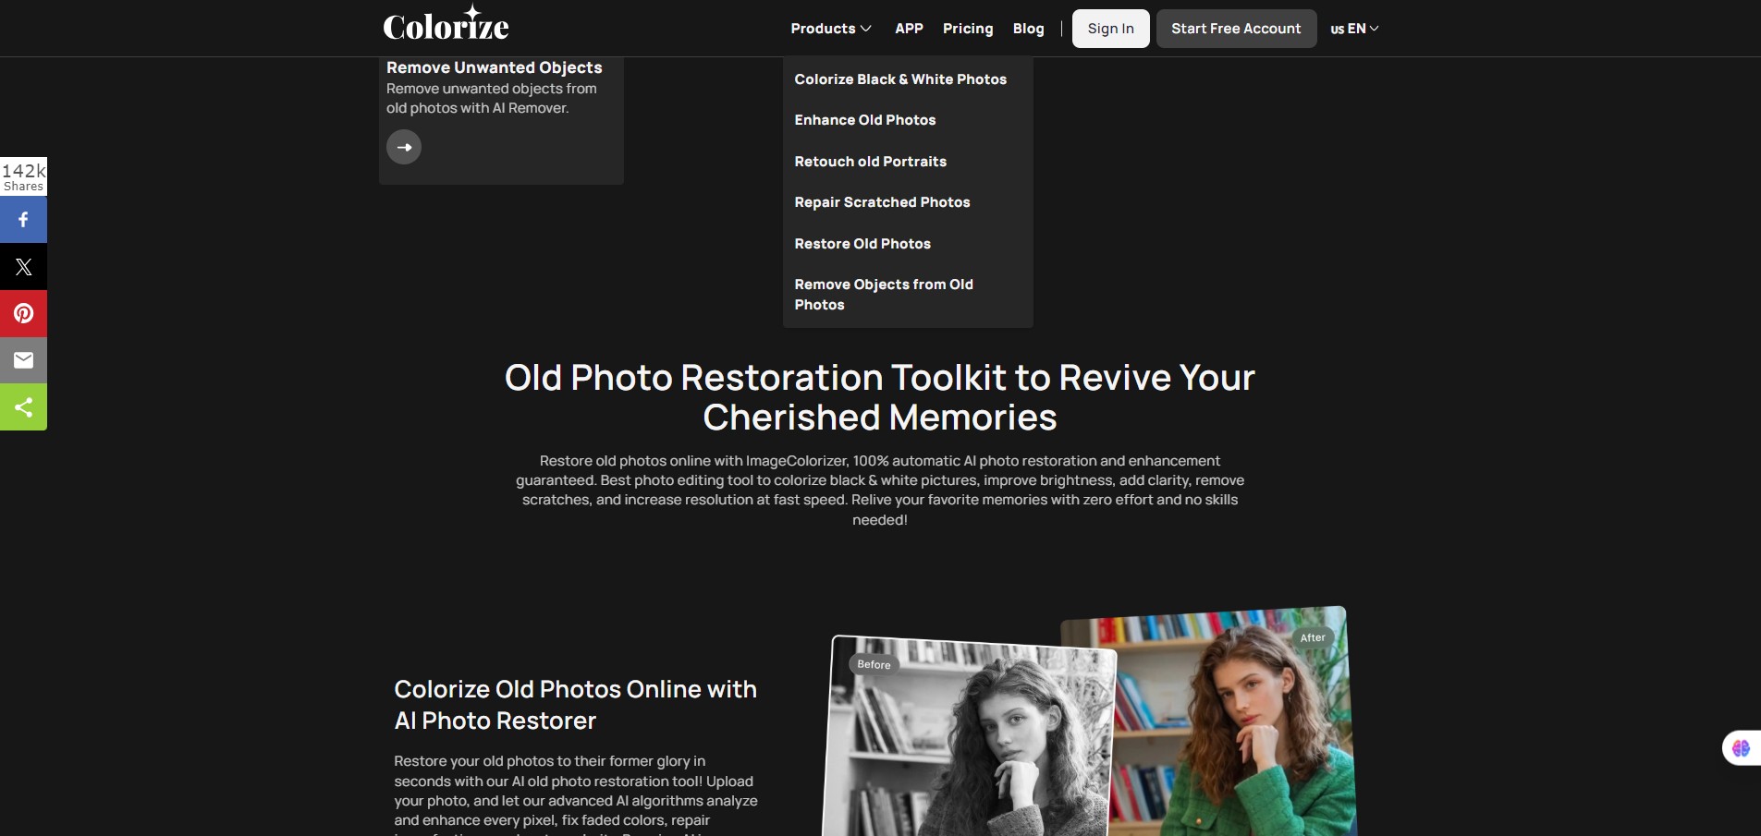The image size is (1761, 836).
Task: Start a free account
Action: [1236, 28]
